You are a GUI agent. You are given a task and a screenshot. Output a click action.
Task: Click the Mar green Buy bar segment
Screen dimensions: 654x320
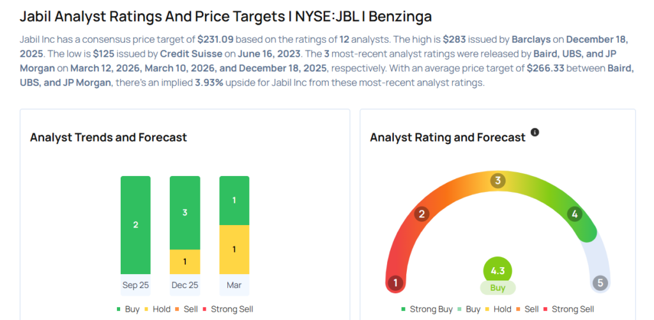click(x=234, y=200)
